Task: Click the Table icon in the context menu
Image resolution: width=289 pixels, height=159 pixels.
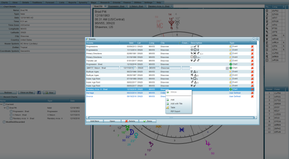Action: click(x=167, y=107)
